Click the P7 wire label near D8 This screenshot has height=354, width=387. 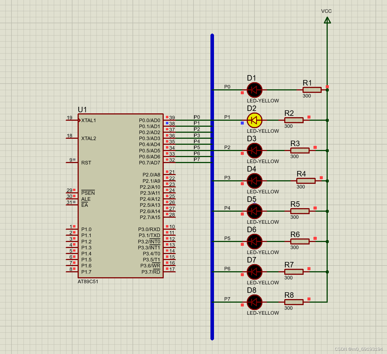tap(227, 299)
